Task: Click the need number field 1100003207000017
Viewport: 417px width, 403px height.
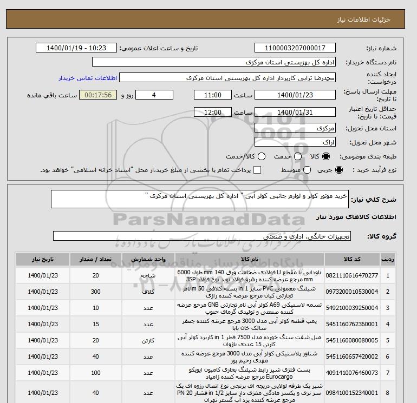Action: point(295,48)
